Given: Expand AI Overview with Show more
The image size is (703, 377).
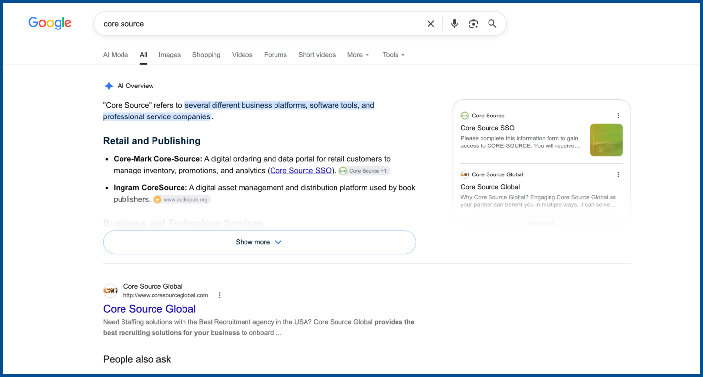Looking at the screenshot, I should click(259, 242).
